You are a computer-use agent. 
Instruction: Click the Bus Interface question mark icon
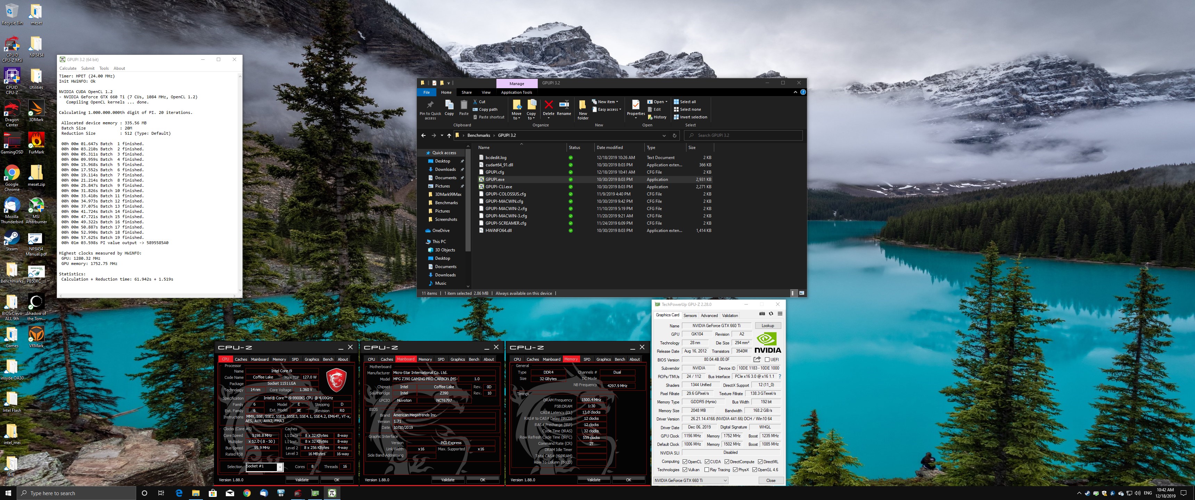[x=779, y=376]
